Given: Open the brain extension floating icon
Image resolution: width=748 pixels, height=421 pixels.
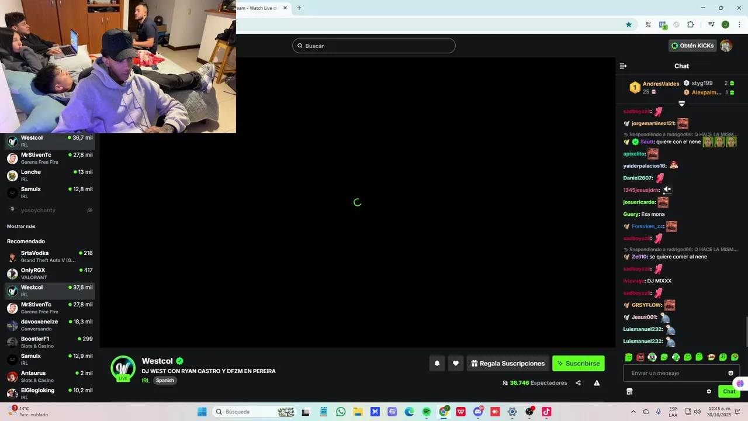Looking at the screenshot, I should tap(740, 384).
